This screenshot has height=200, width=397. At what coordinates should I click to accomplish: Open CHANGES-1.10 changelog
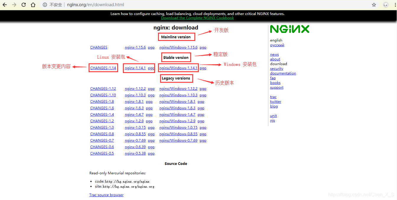(x=103, y=95)
